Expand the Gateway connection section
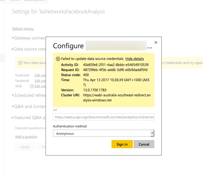 click(29, 38)
